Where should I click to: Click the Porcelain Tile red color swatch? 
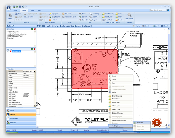click(x=11, y=51)
